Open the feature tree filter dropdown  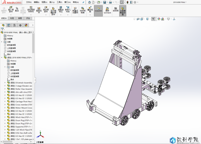(x=3, y=29)
